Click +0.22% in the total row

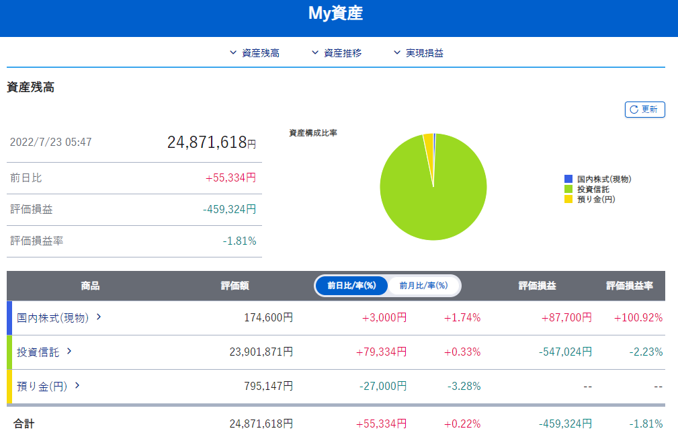click(x=462, y=424)
